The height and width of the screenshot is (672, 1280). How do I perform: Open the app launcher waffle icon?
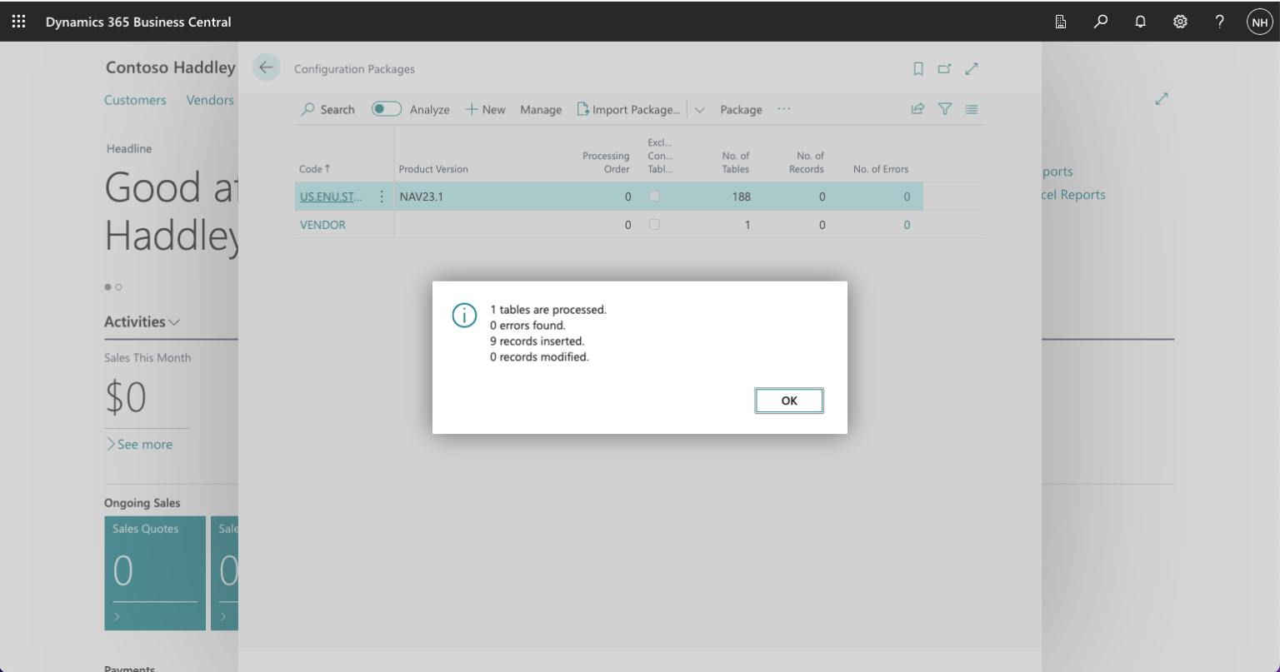18,22
